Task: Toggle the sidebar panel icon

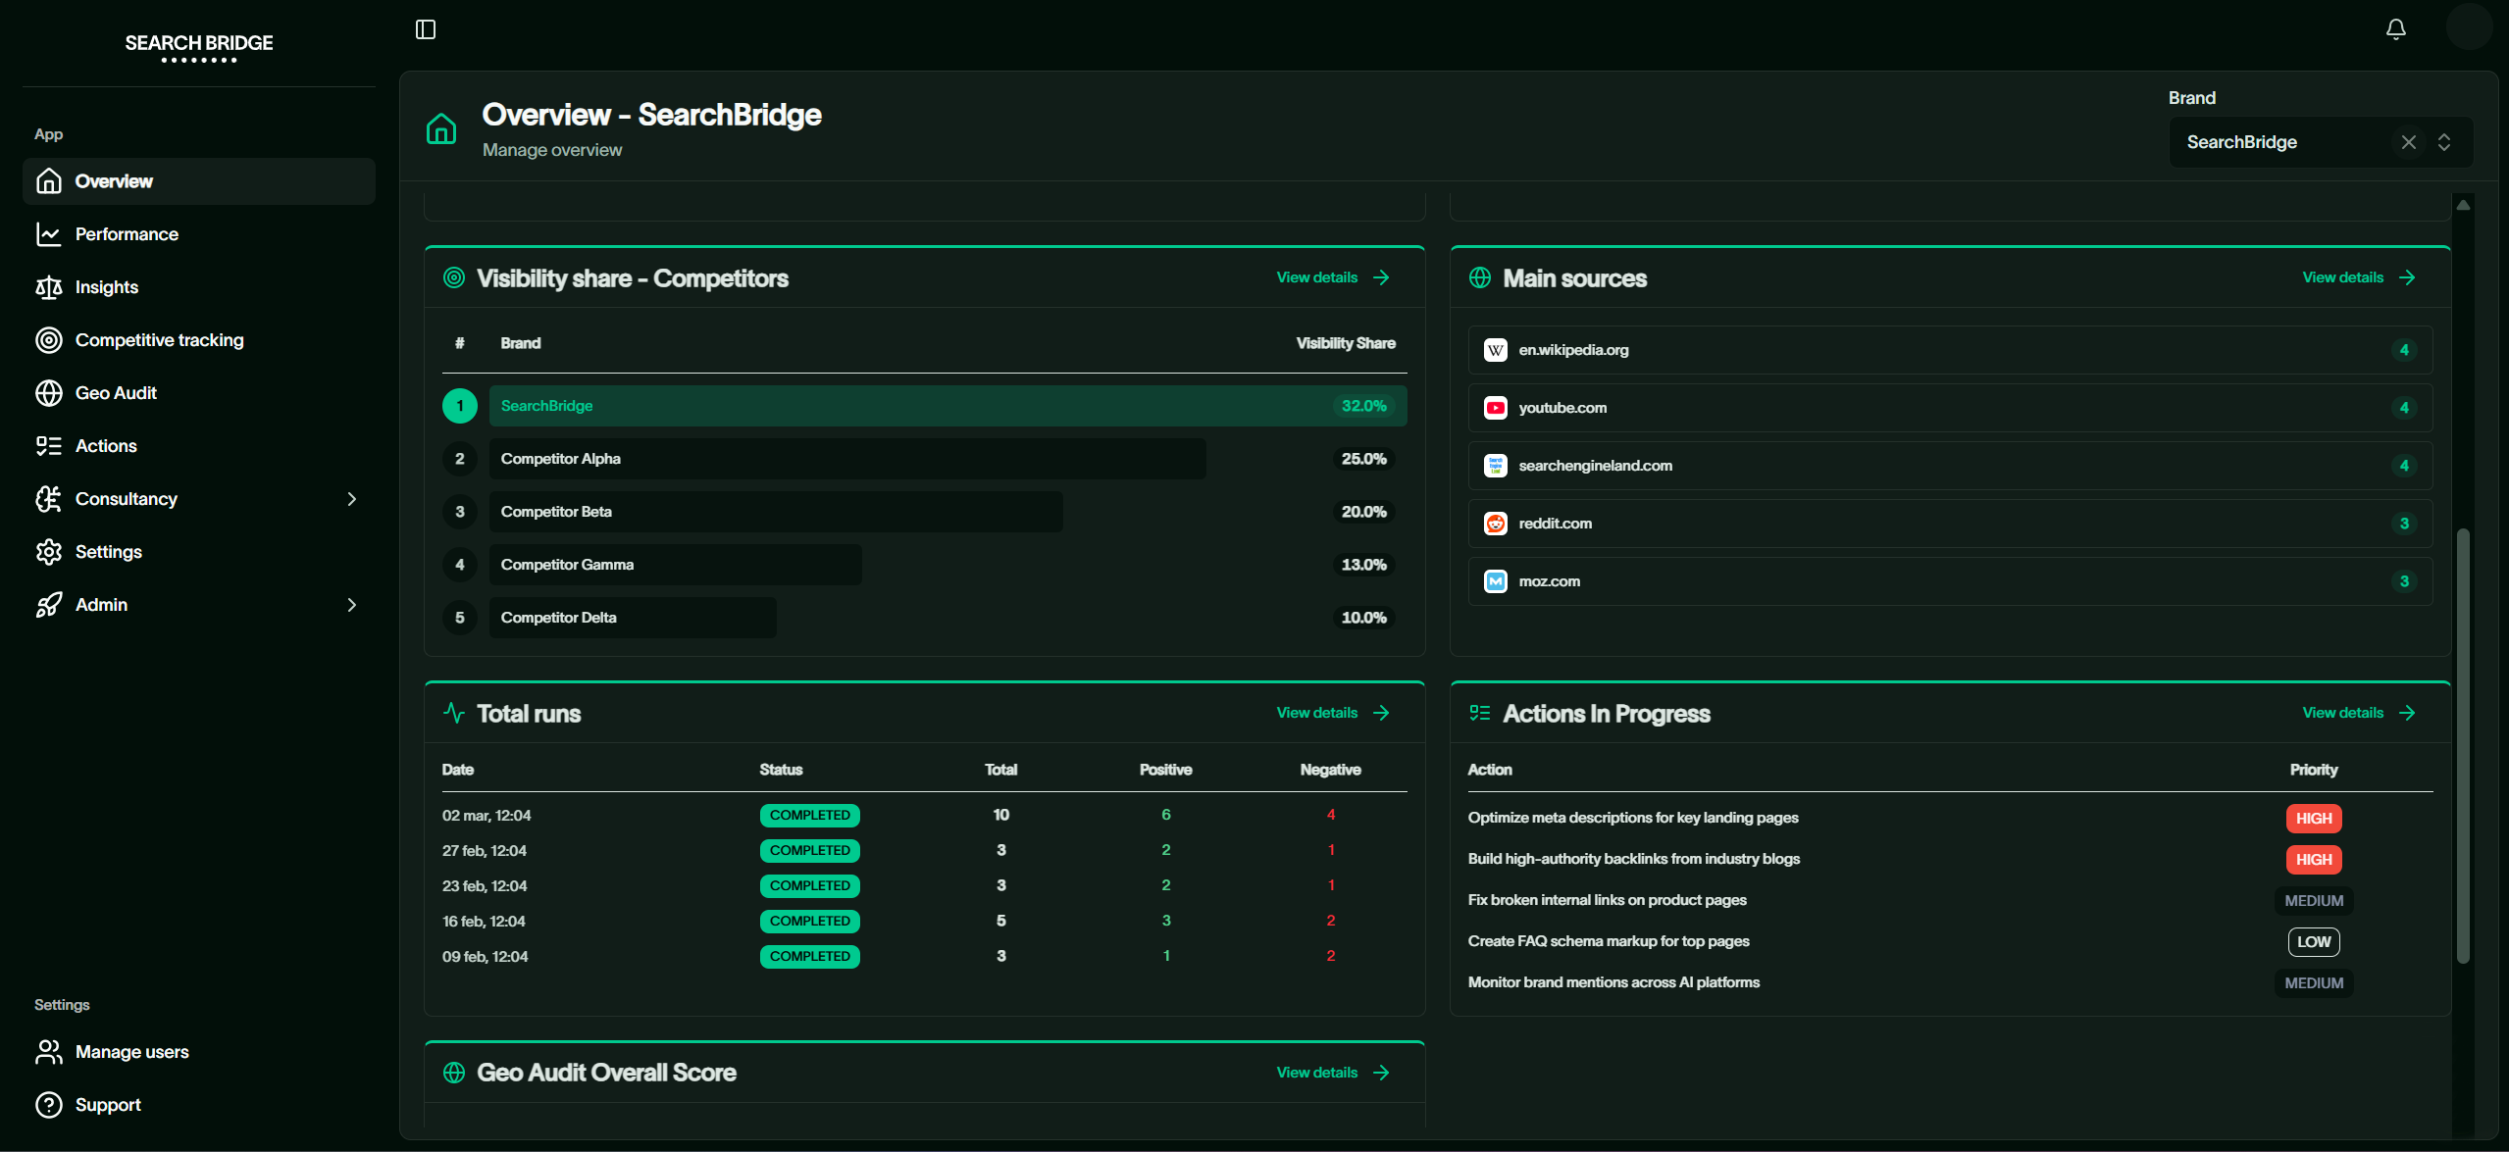Action: (x=426, y=29)
